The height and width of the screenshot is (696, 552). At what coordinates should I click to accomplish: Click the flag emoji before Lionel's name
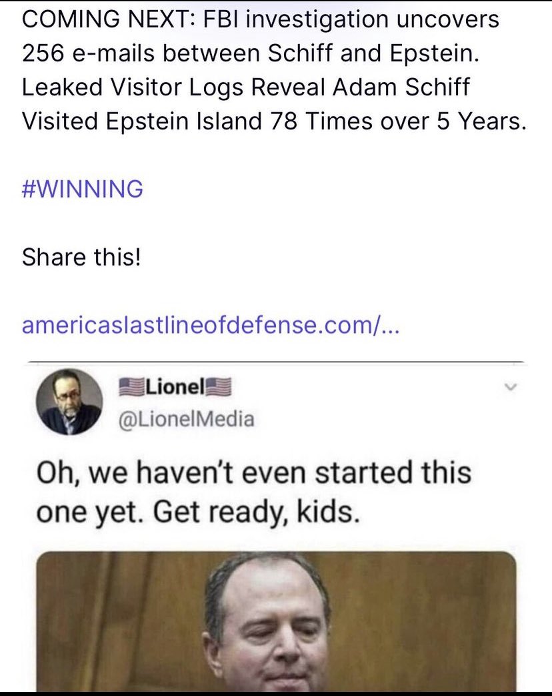131,386
